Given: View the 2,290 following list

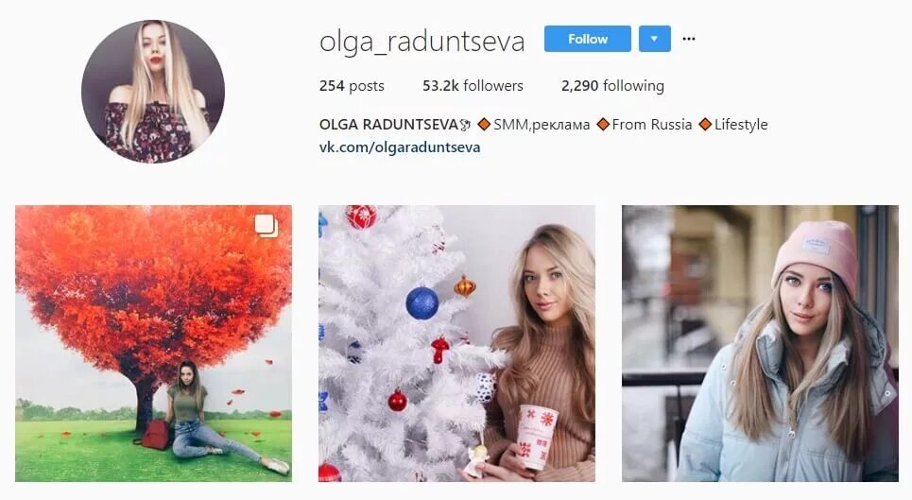Looking at the screenshot, I should click(612, 86).
